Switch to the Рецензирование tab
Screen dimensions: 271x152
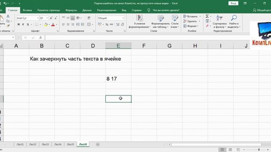click(107, 10)
